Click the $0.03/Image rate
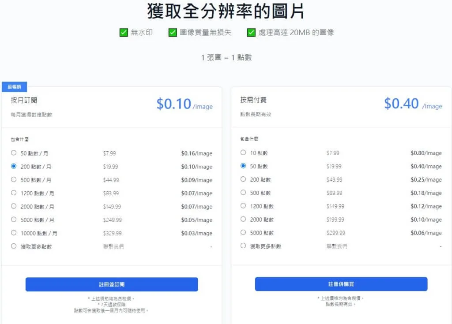The height and width of the screenshot is (324, 452). 196,233
